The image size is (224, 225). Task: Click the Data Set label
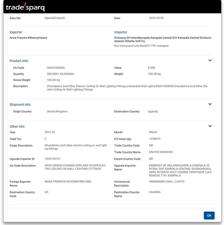click(15, 18)
